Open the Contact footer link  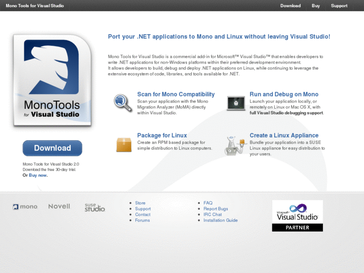coord(143,214)
